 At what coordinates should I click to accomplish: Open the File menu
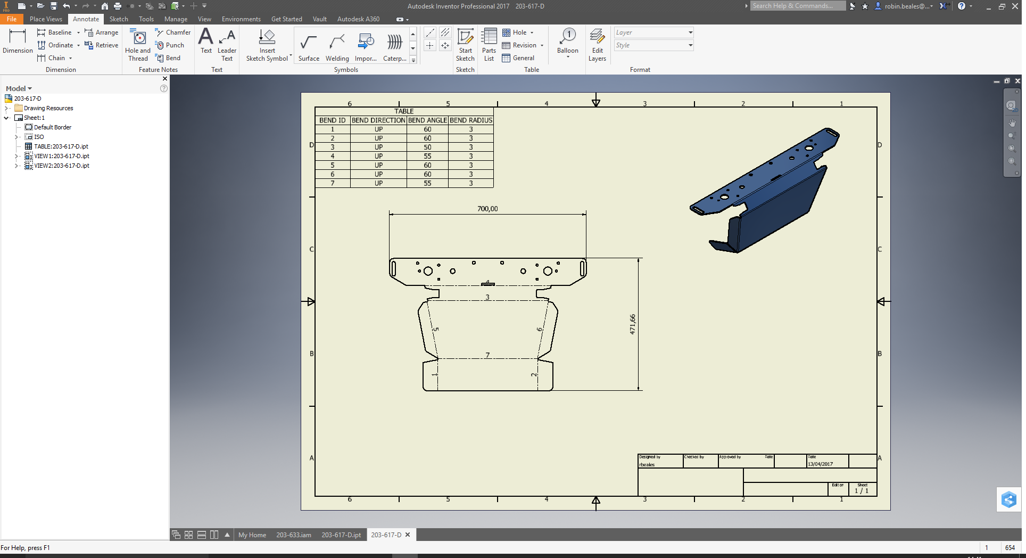click(12, 19)
